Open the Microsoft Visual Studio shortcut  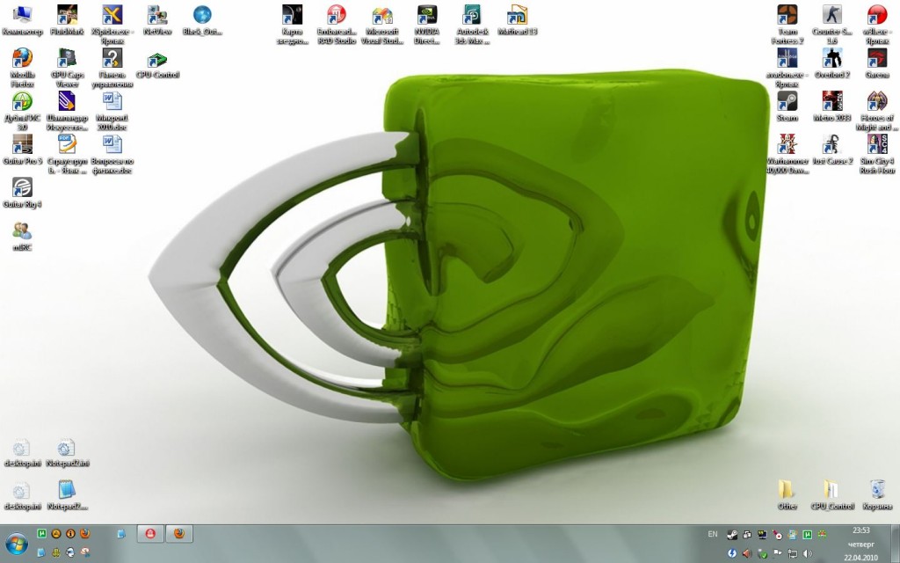tap(381, 25)
